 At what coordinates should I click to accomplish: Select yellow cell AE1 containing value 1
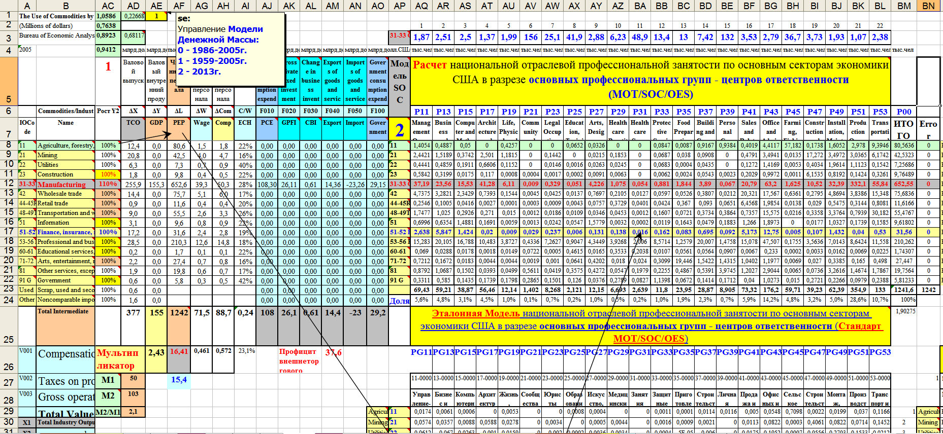(x=156, y=16)
